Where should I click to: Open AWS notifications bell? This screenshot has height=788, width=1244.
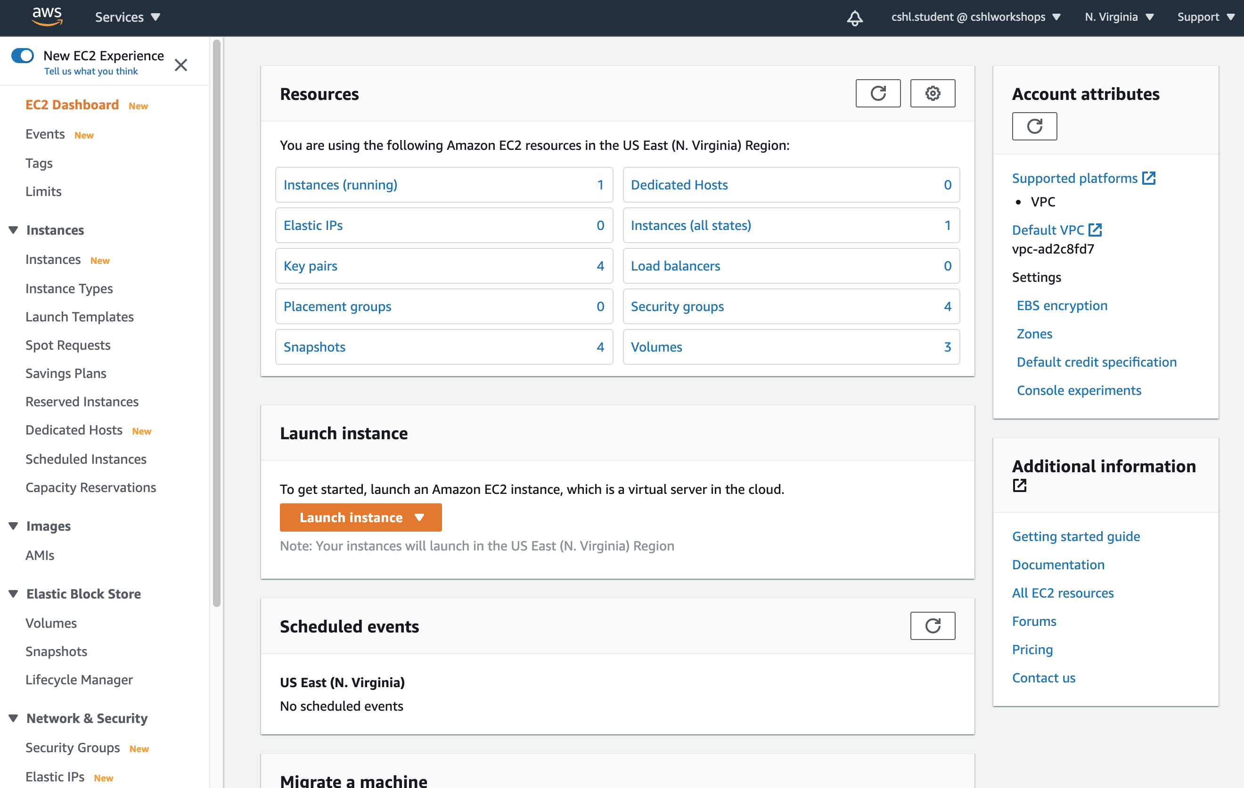[x=854, y=17]
